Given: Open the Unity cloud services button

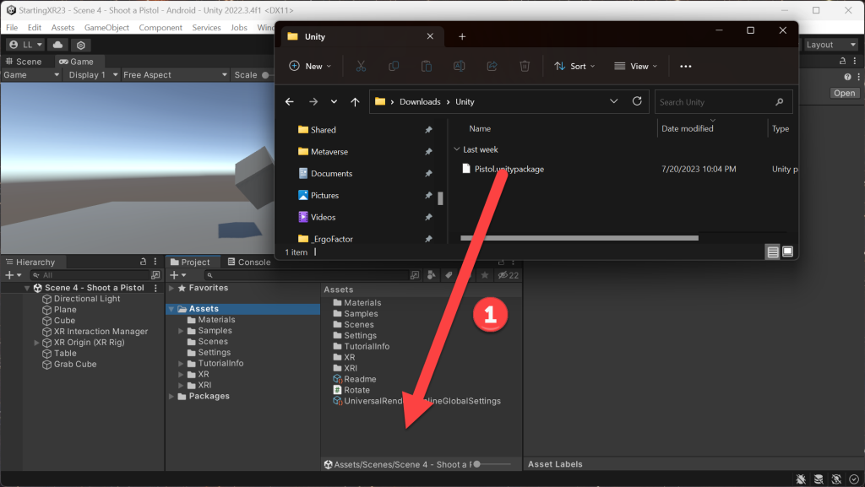Looking at the screenshot, I should tap(57, 45).
